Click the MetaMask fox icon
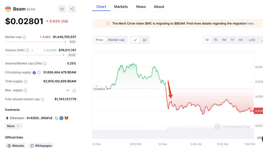The image size is (263, 148). pos(67,118)
